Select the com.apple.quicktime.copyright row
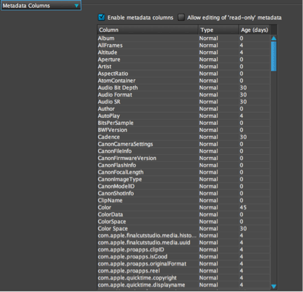 184,277
